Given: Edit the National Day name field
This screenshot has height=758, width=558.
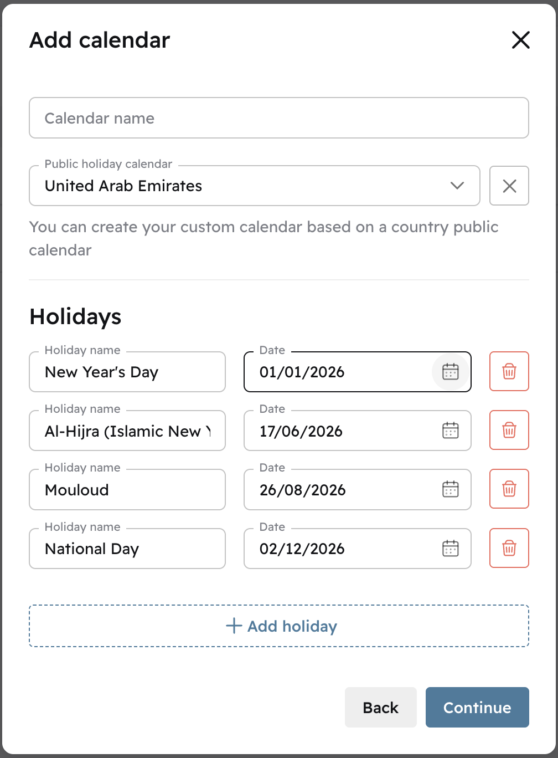Looking at the screenshot, I should point(127,549).
